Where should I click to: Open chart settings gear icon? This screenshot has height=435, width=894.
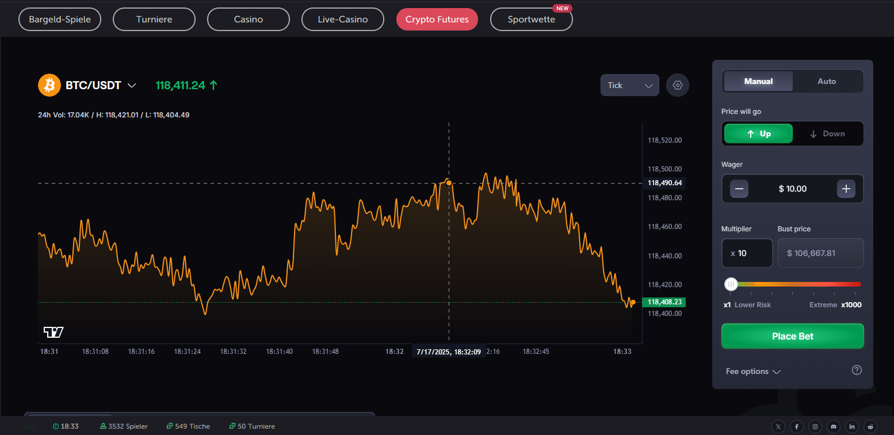[x=677, y=85]
